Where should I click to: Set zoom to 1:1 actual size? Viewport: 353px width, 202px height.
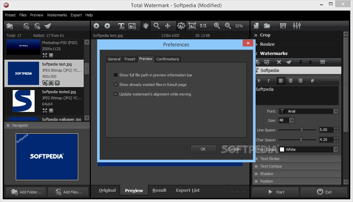[203, 26]
